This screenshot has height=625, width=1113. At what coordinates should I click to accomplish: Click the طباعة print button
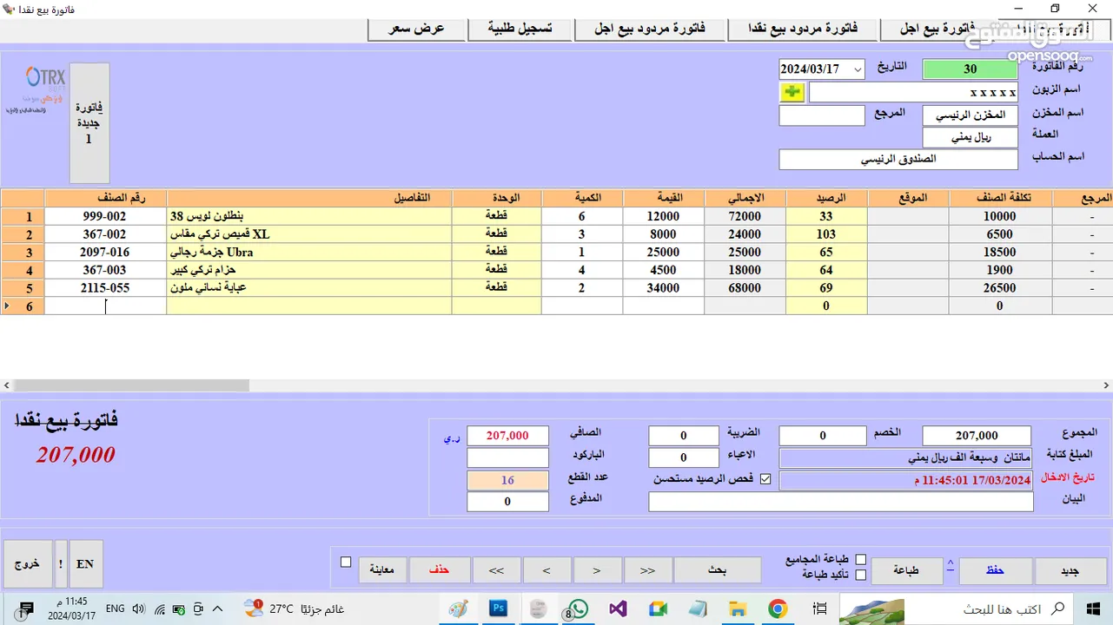(906, 570)
